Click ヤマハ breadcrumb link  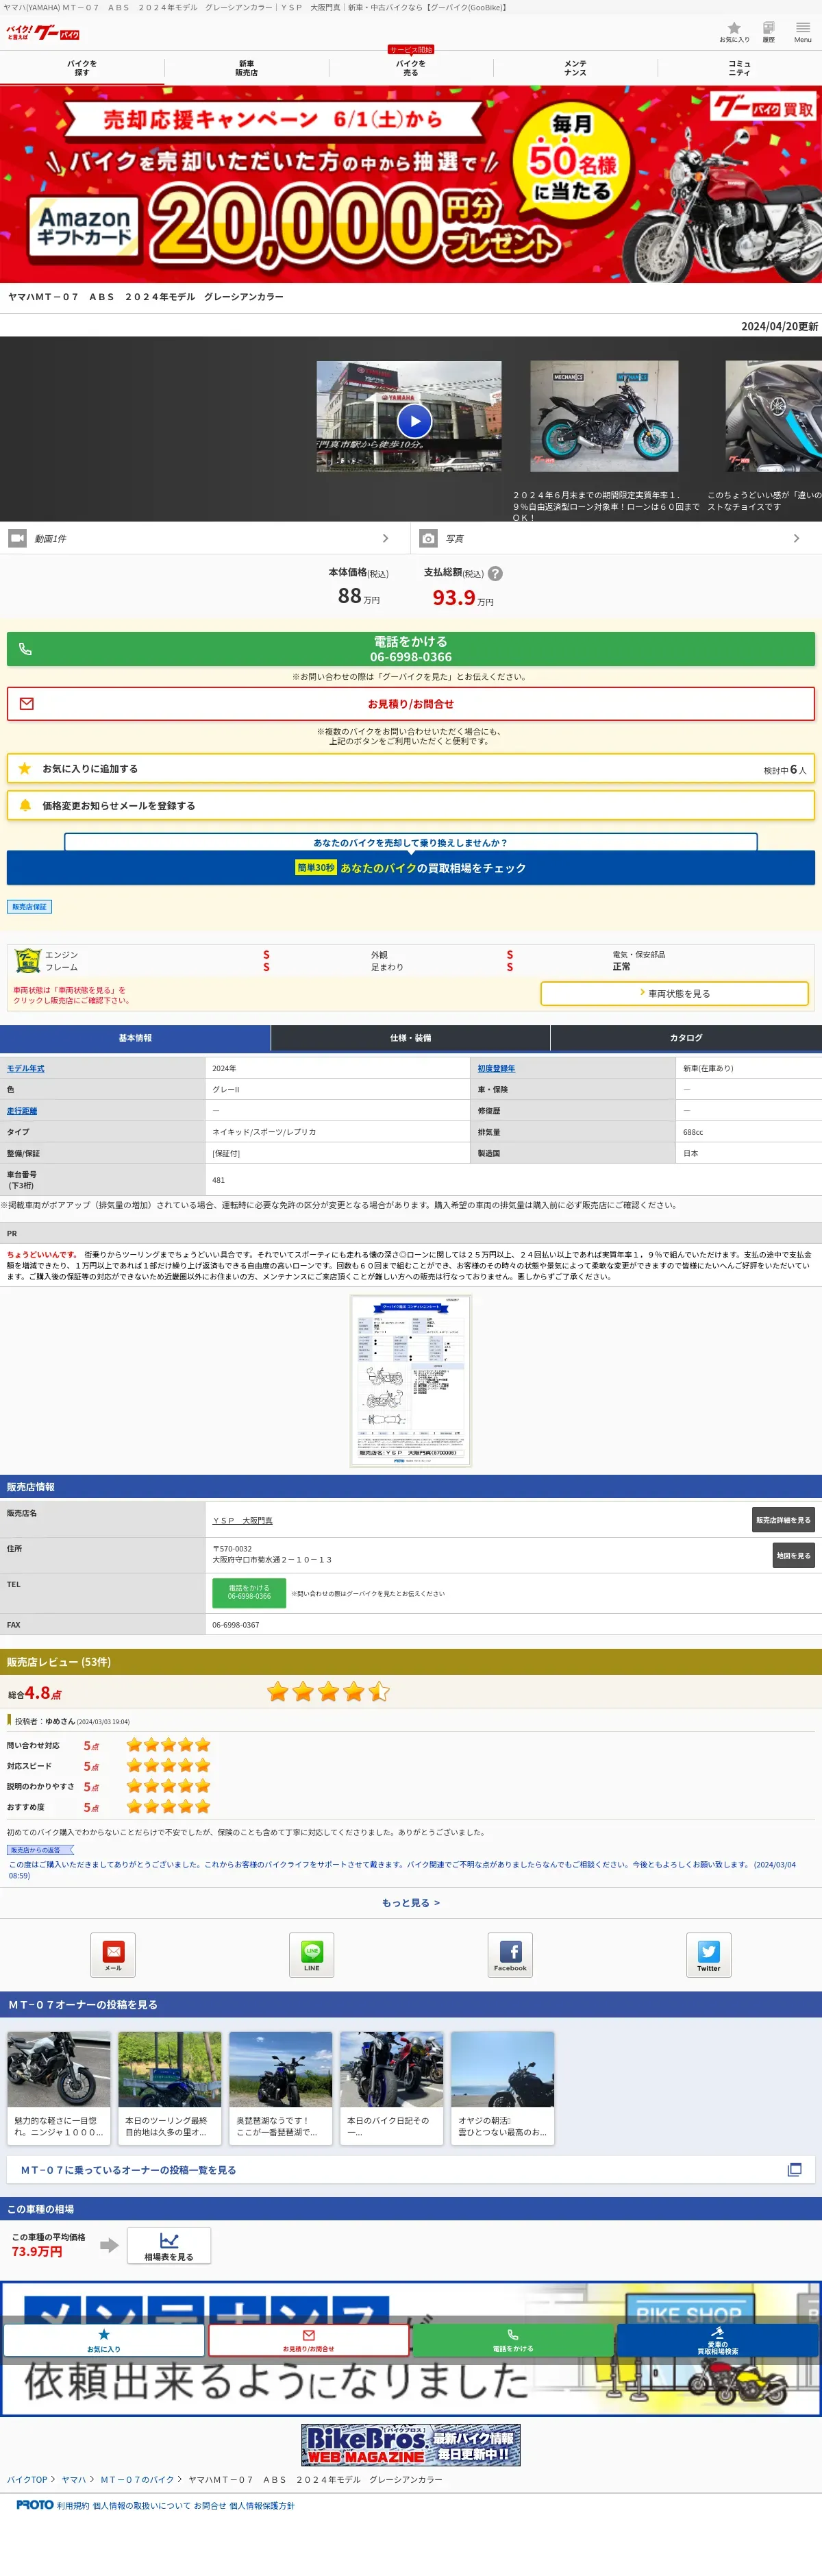tap(74, 2479)
